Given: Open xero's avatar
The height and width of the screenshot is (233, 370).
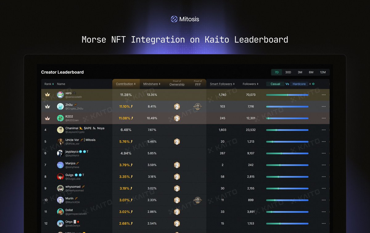Looking at the screenshot, I should (60, 95).
